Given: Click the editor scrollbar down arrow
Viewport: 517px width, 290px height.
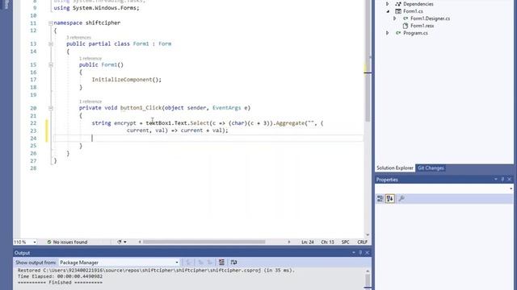Looking at the screenshot, I should click(368, 234).
